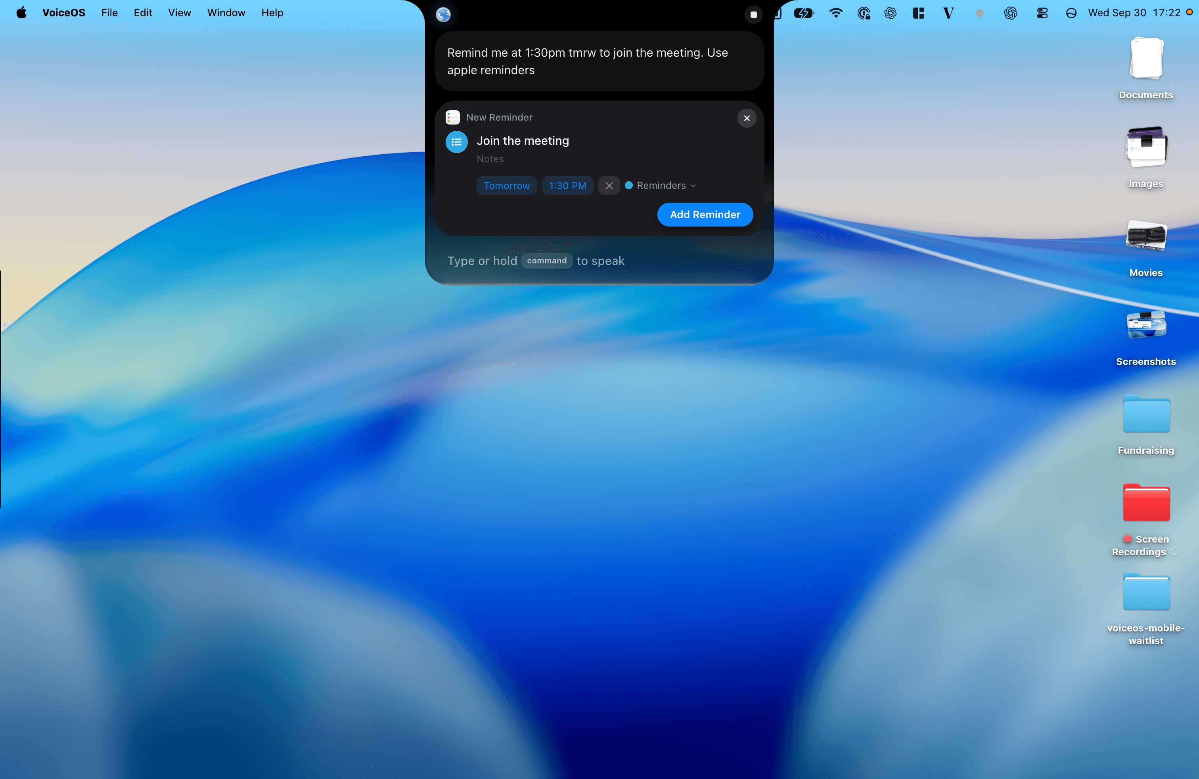This screenshot has height=779, width=1199.
Task: Click the lock-badged VPN status icon
Action: coord(864,13)
